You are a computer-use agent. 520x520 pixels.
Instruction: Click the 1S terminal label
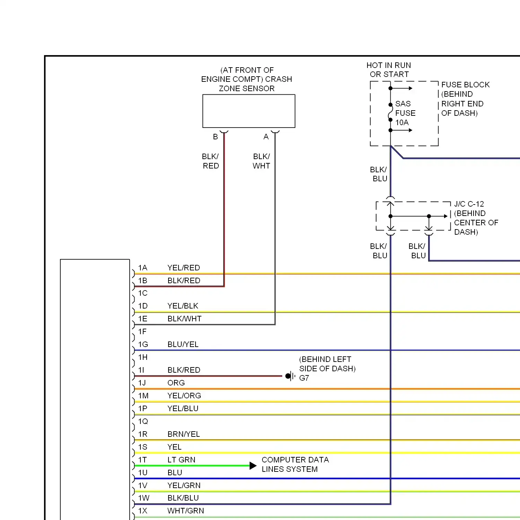click(x=143, y=447)
